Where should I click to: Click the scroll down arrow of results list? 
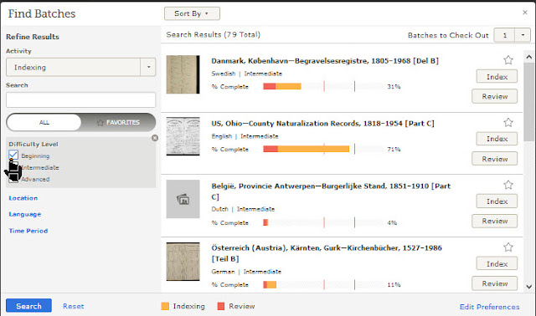[x=528, y=287]
